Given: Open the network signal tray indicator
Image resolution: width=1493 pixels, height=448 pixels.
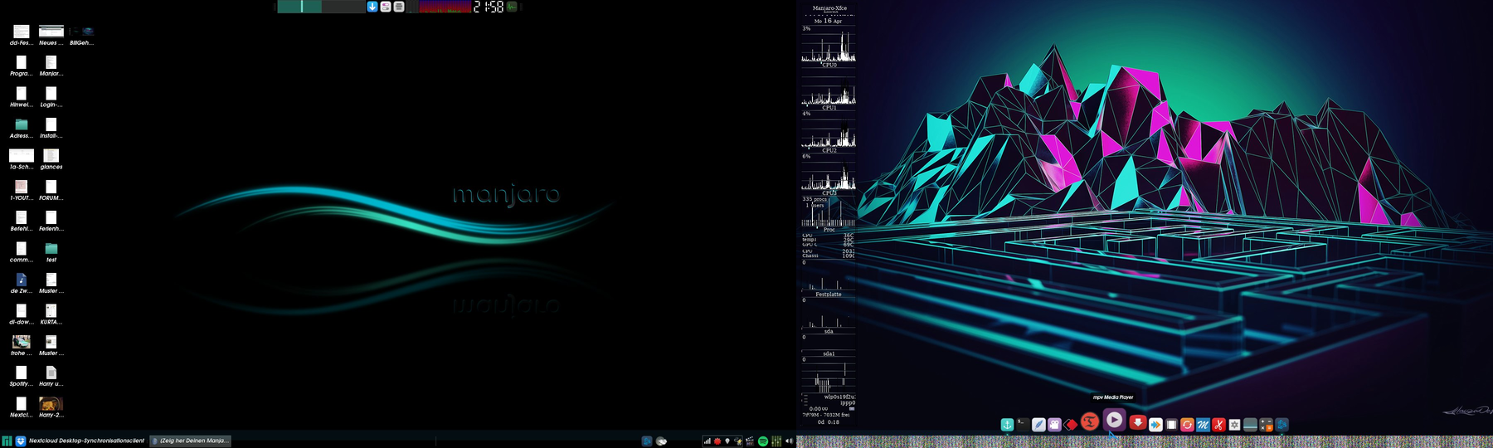Looking at the screenshot, I should click(x=707, y=441).
